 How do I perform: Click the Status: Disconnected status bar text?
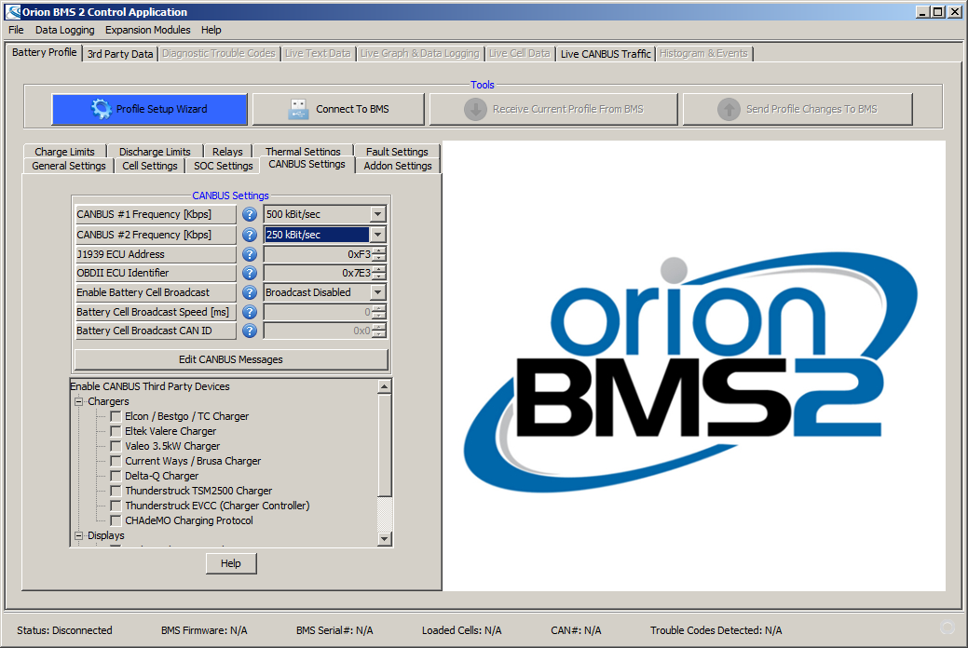65,630
